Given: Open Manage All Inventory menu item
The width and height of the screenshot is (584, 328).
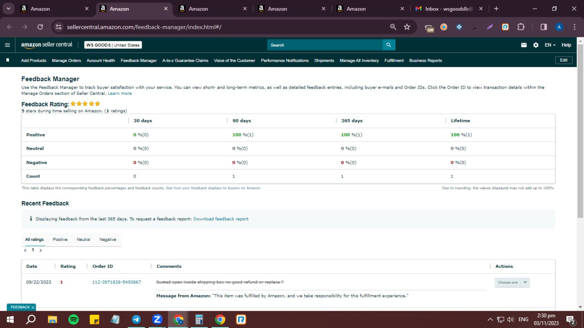Looking at the screenshot, I should [x=359, y=60].
